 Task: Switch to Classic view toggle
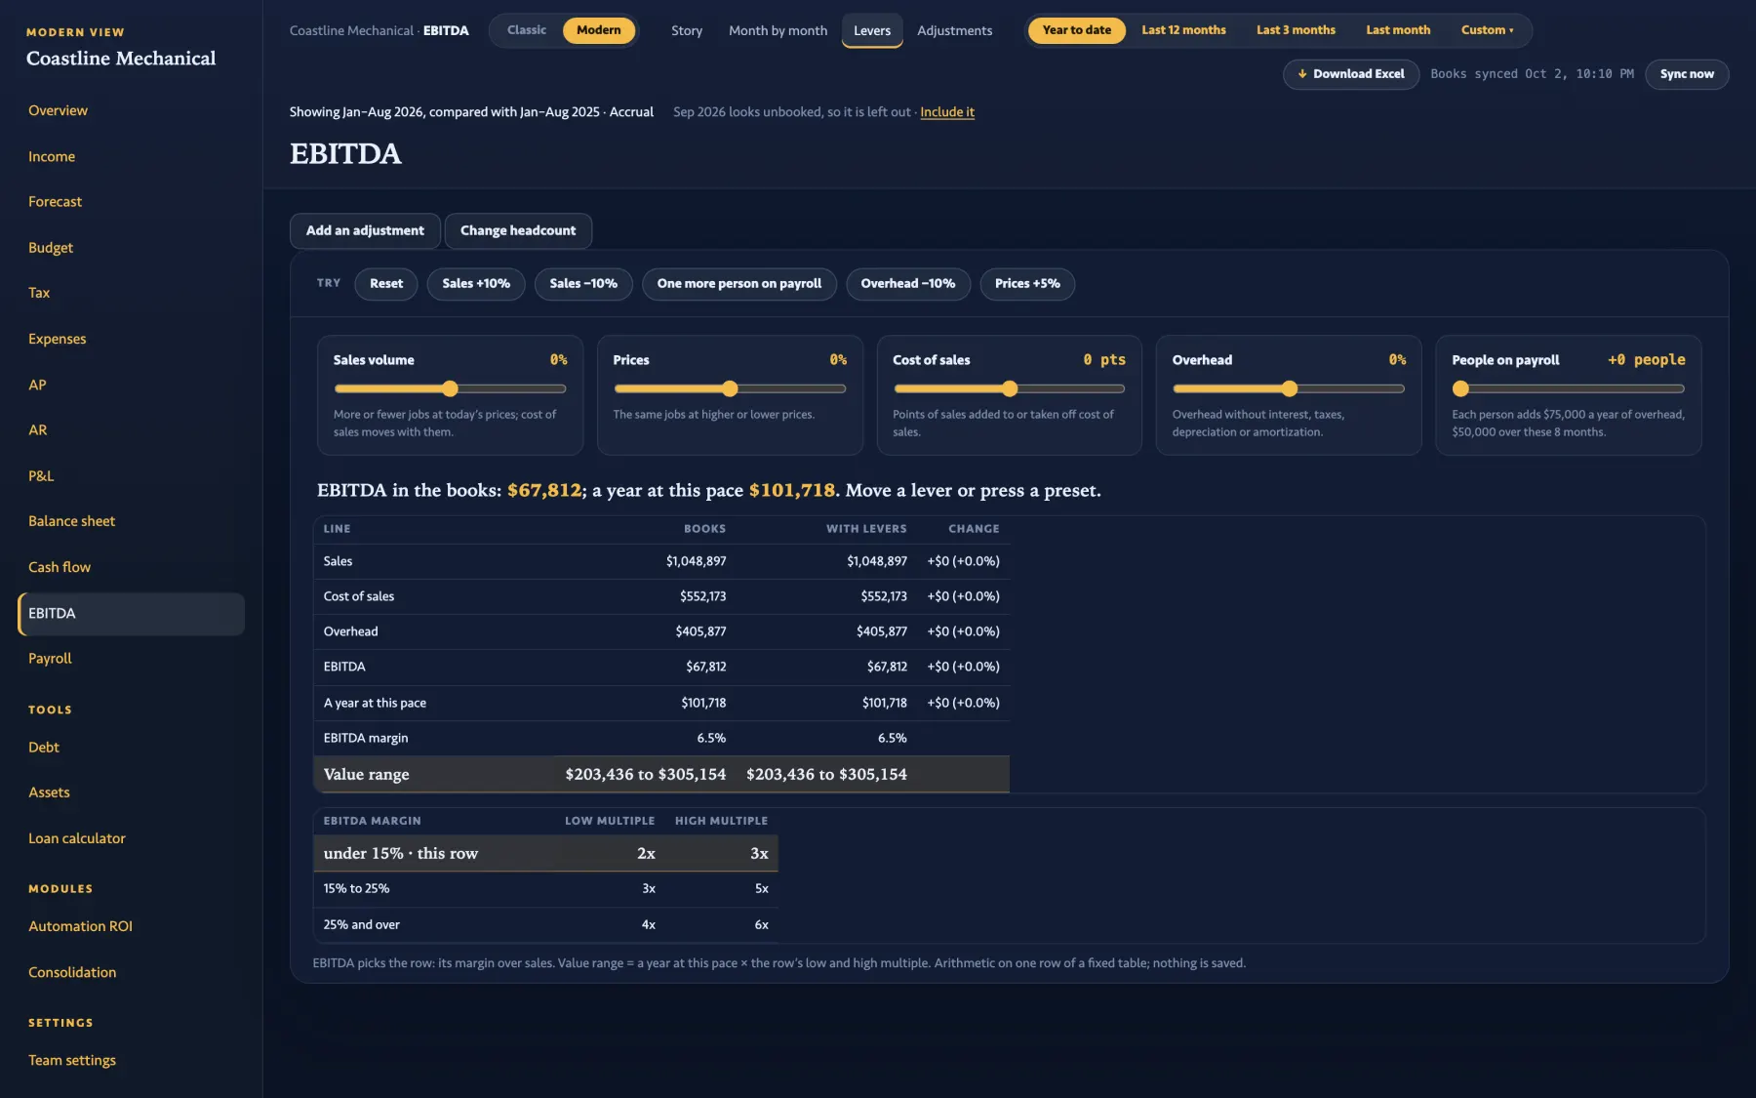526,30
